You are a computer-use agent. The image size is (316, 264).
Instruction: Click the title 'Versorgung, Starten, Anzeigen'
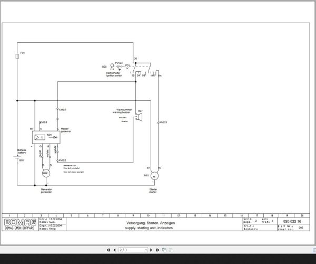click(x=151, y=223)
